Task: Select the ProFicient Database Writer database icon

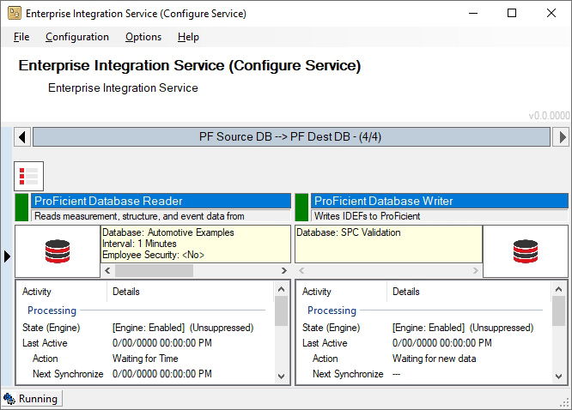Action: 525,251
